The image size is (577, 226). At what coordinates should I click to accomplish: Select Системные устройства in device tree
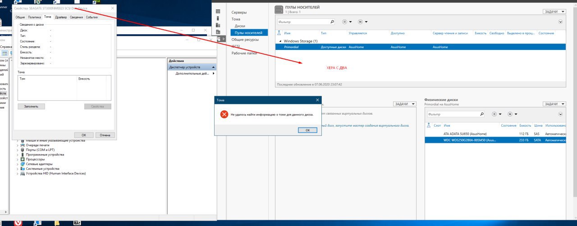coord(42,168)
